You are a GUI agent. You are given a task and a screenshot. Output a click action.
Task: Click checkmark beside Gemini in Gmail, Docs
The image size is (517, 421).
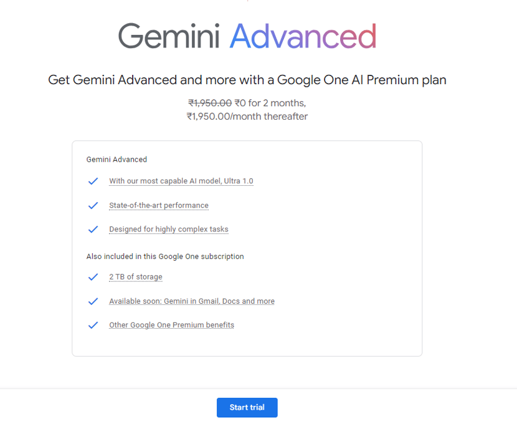93,301
